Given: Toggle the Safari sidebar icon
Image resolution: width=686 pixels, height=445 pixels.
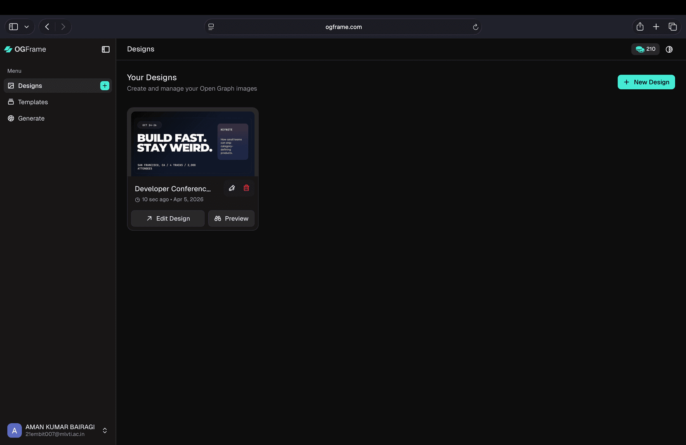Looking at the screenshot, I should 14,27.
